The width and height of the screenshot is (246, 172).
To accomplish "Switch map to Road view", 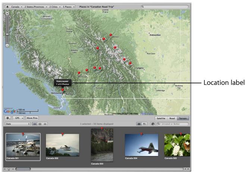I will pos(172,118).
